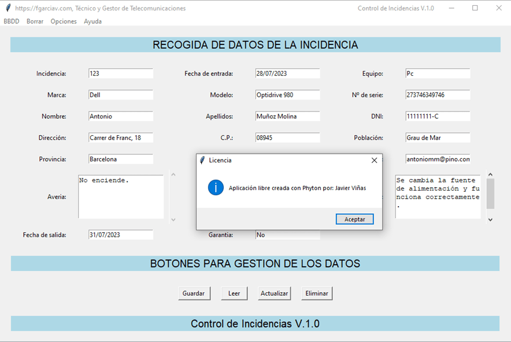This screenshot has height=342, width=511.
Task: Click the Averia scrollbar down arrow
Action: [x=173, y=220]
